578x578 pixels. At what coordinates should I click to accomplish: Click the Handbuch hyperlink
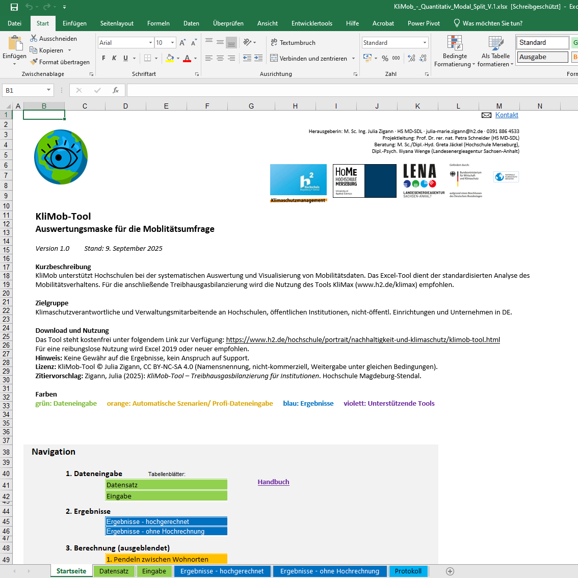tap(273, 482)
